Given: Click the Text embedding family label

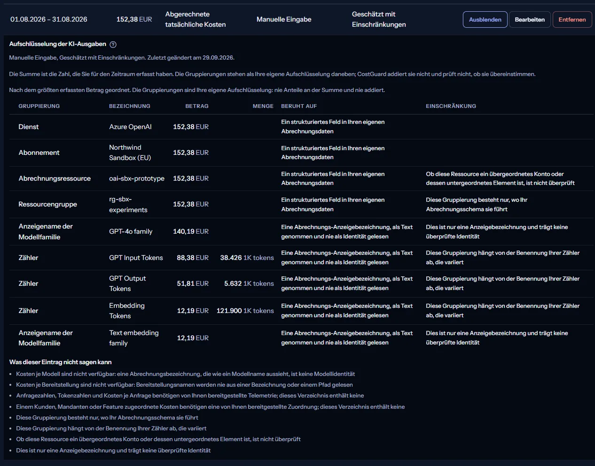Looking at the screenshot, I should [x=134, y=338].
